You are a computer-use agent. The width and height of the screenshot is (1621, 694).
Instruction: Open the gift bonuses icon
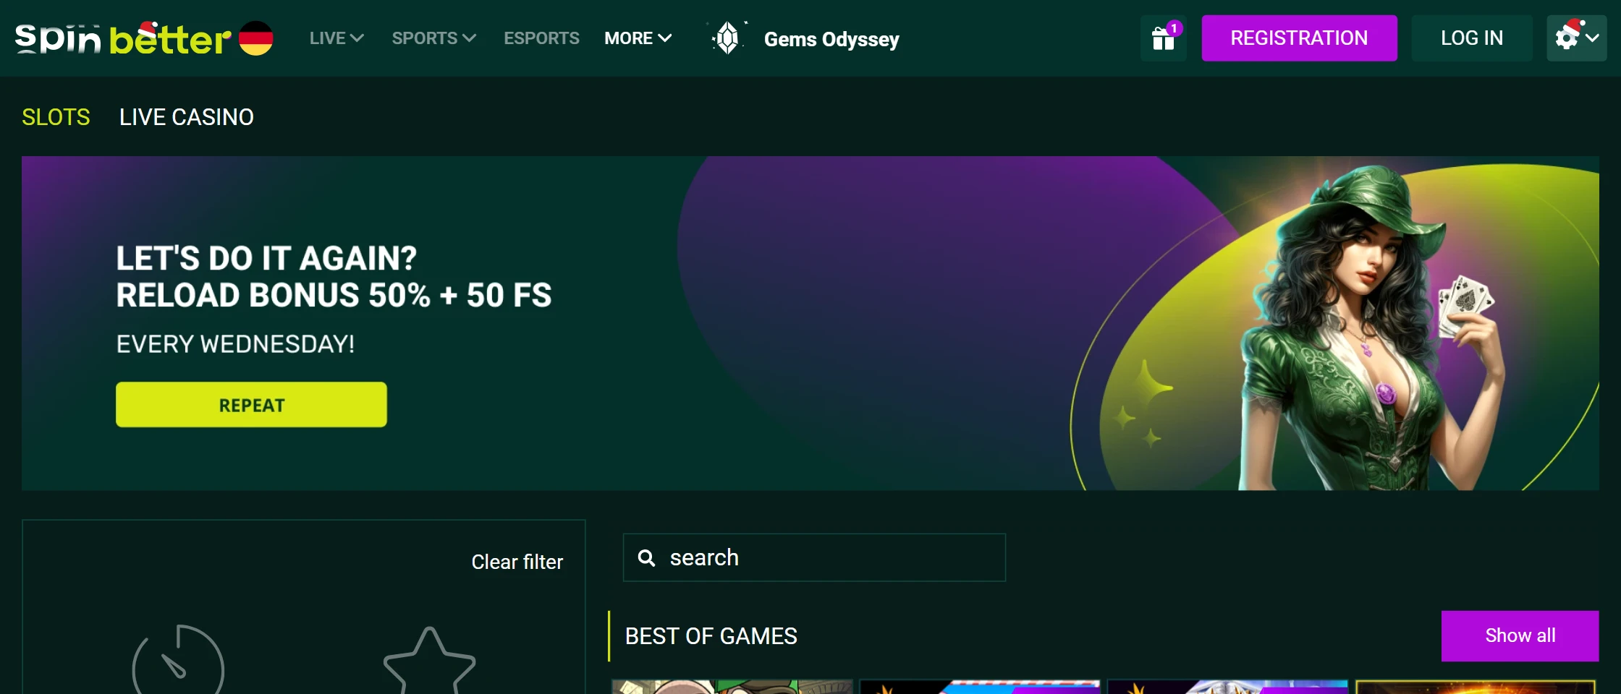pyautogui.click(x=1163, y=38)
